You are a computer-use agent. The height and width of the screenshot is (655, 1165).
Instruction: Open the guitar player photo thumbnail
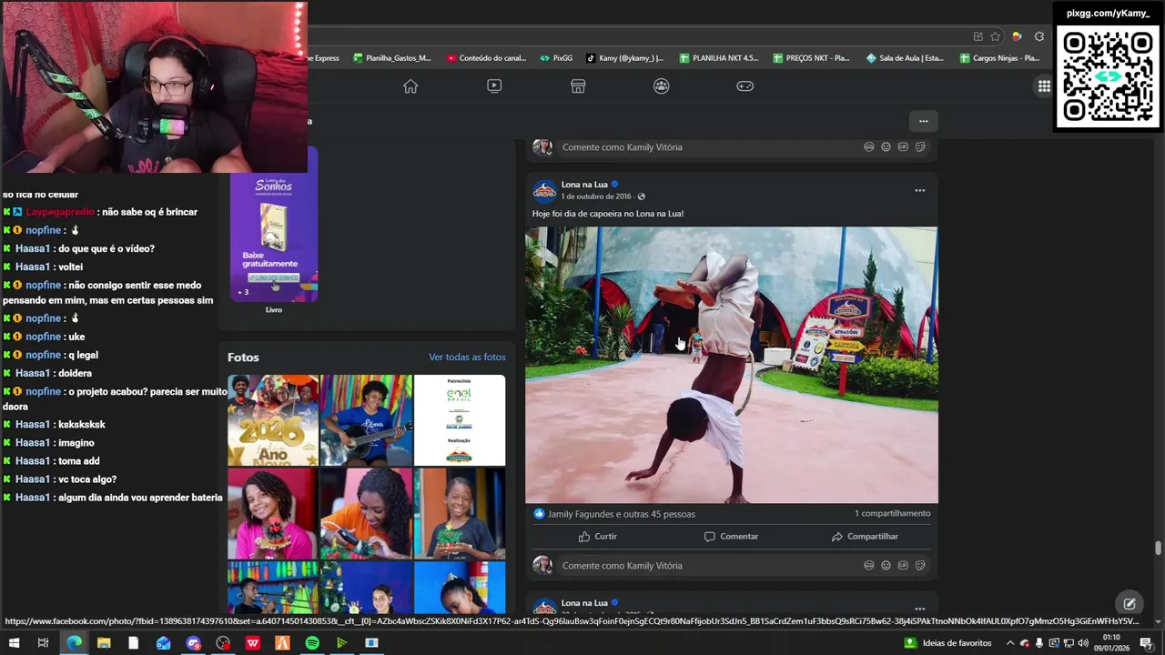[366, 420]
